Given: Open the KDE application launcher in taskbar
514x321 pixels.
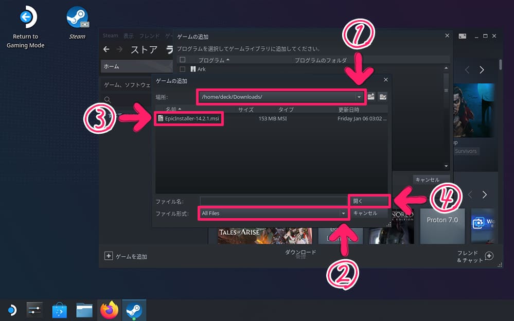Looking at the screenshot, I should click(x=12, y=310).
